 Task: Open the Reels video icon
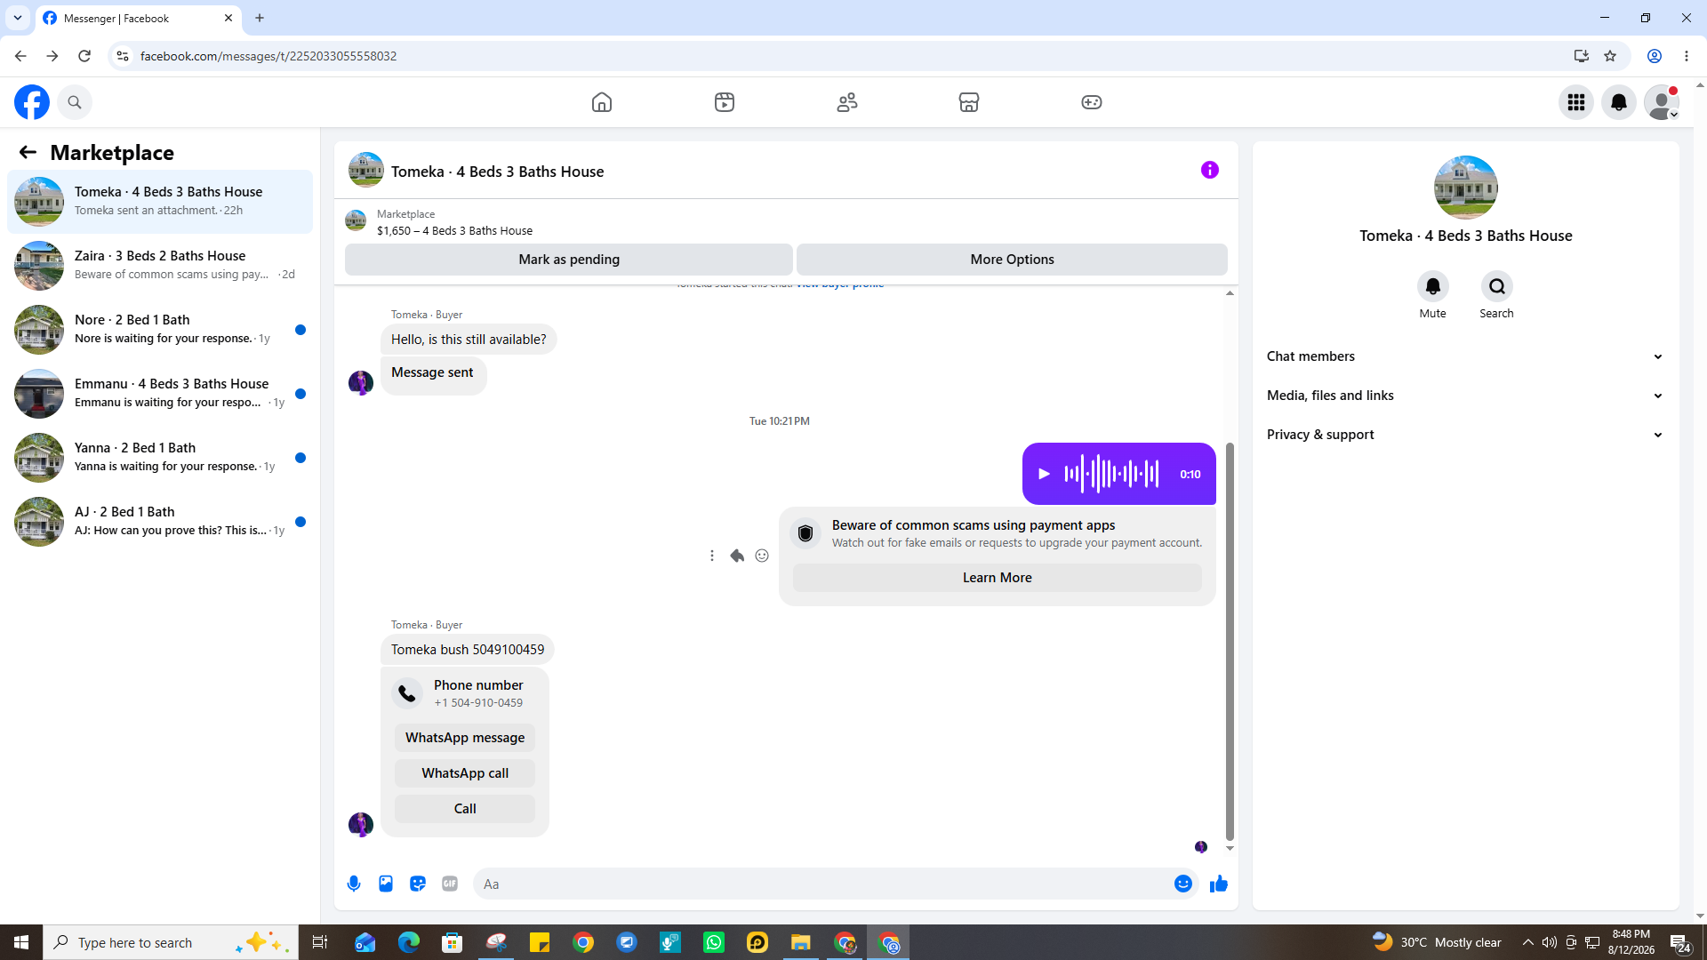[x=725, y=102]
